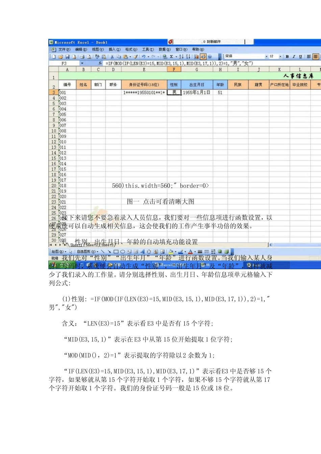The image size is (321, 454).
Task: Toggle Align Left formatting
Action: coord(309,56)
